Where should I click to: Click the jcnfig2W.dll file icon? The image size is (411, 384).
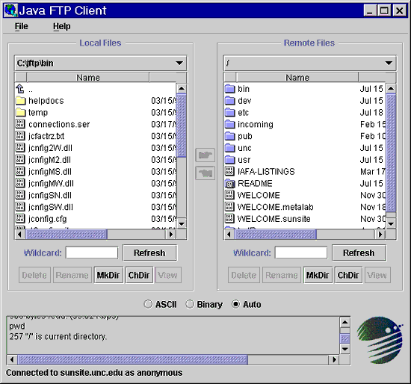20,148
